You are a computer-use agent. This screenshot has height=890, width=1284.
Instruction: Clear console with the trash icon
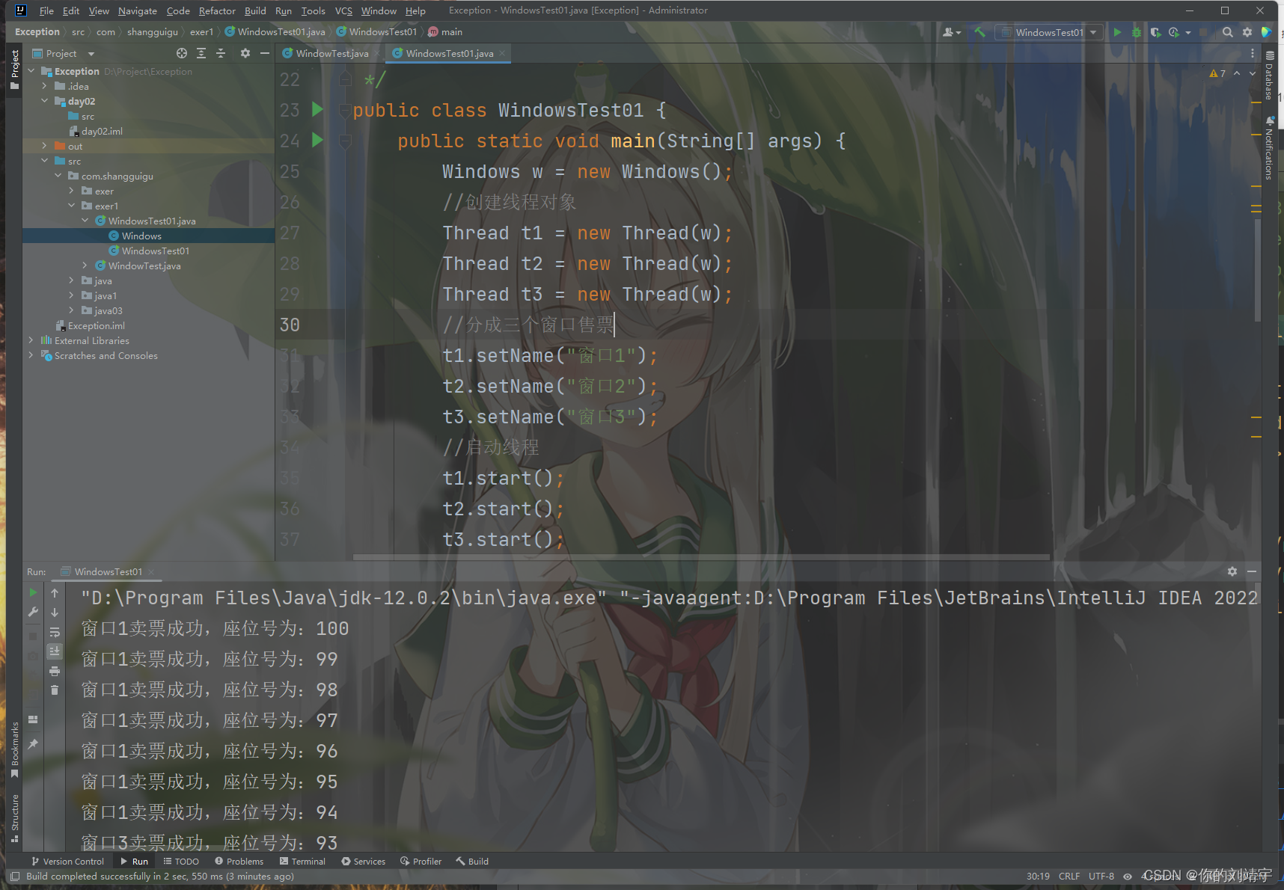[55, 690]
